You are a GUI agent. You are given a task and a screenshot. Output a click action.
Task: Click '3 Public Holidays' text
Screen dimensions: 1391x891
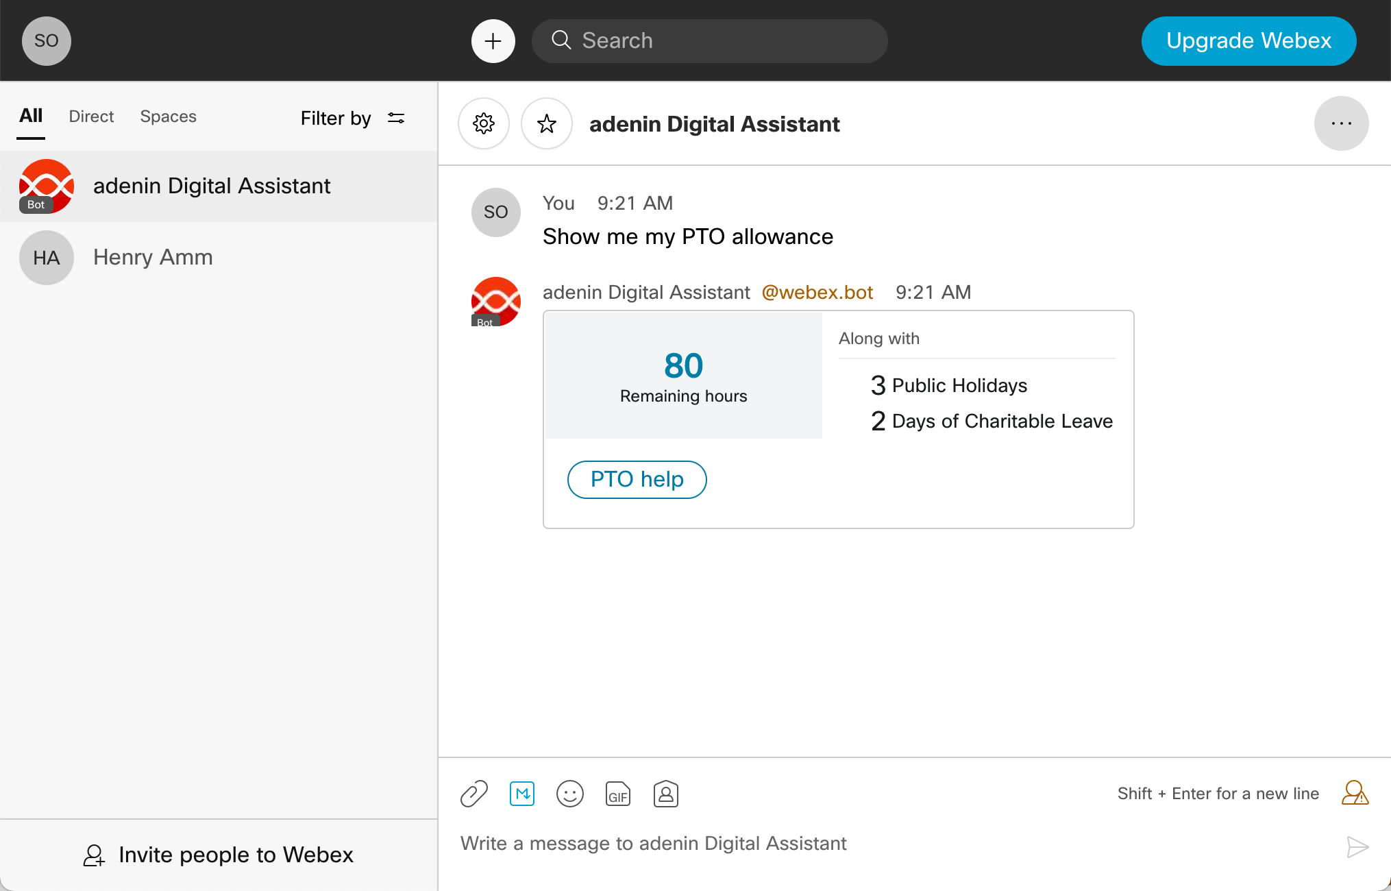click(x=949, y=385)
